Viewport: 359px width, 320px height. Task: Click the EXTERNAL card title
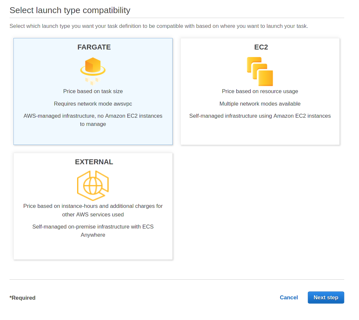[x=94, y=162]
